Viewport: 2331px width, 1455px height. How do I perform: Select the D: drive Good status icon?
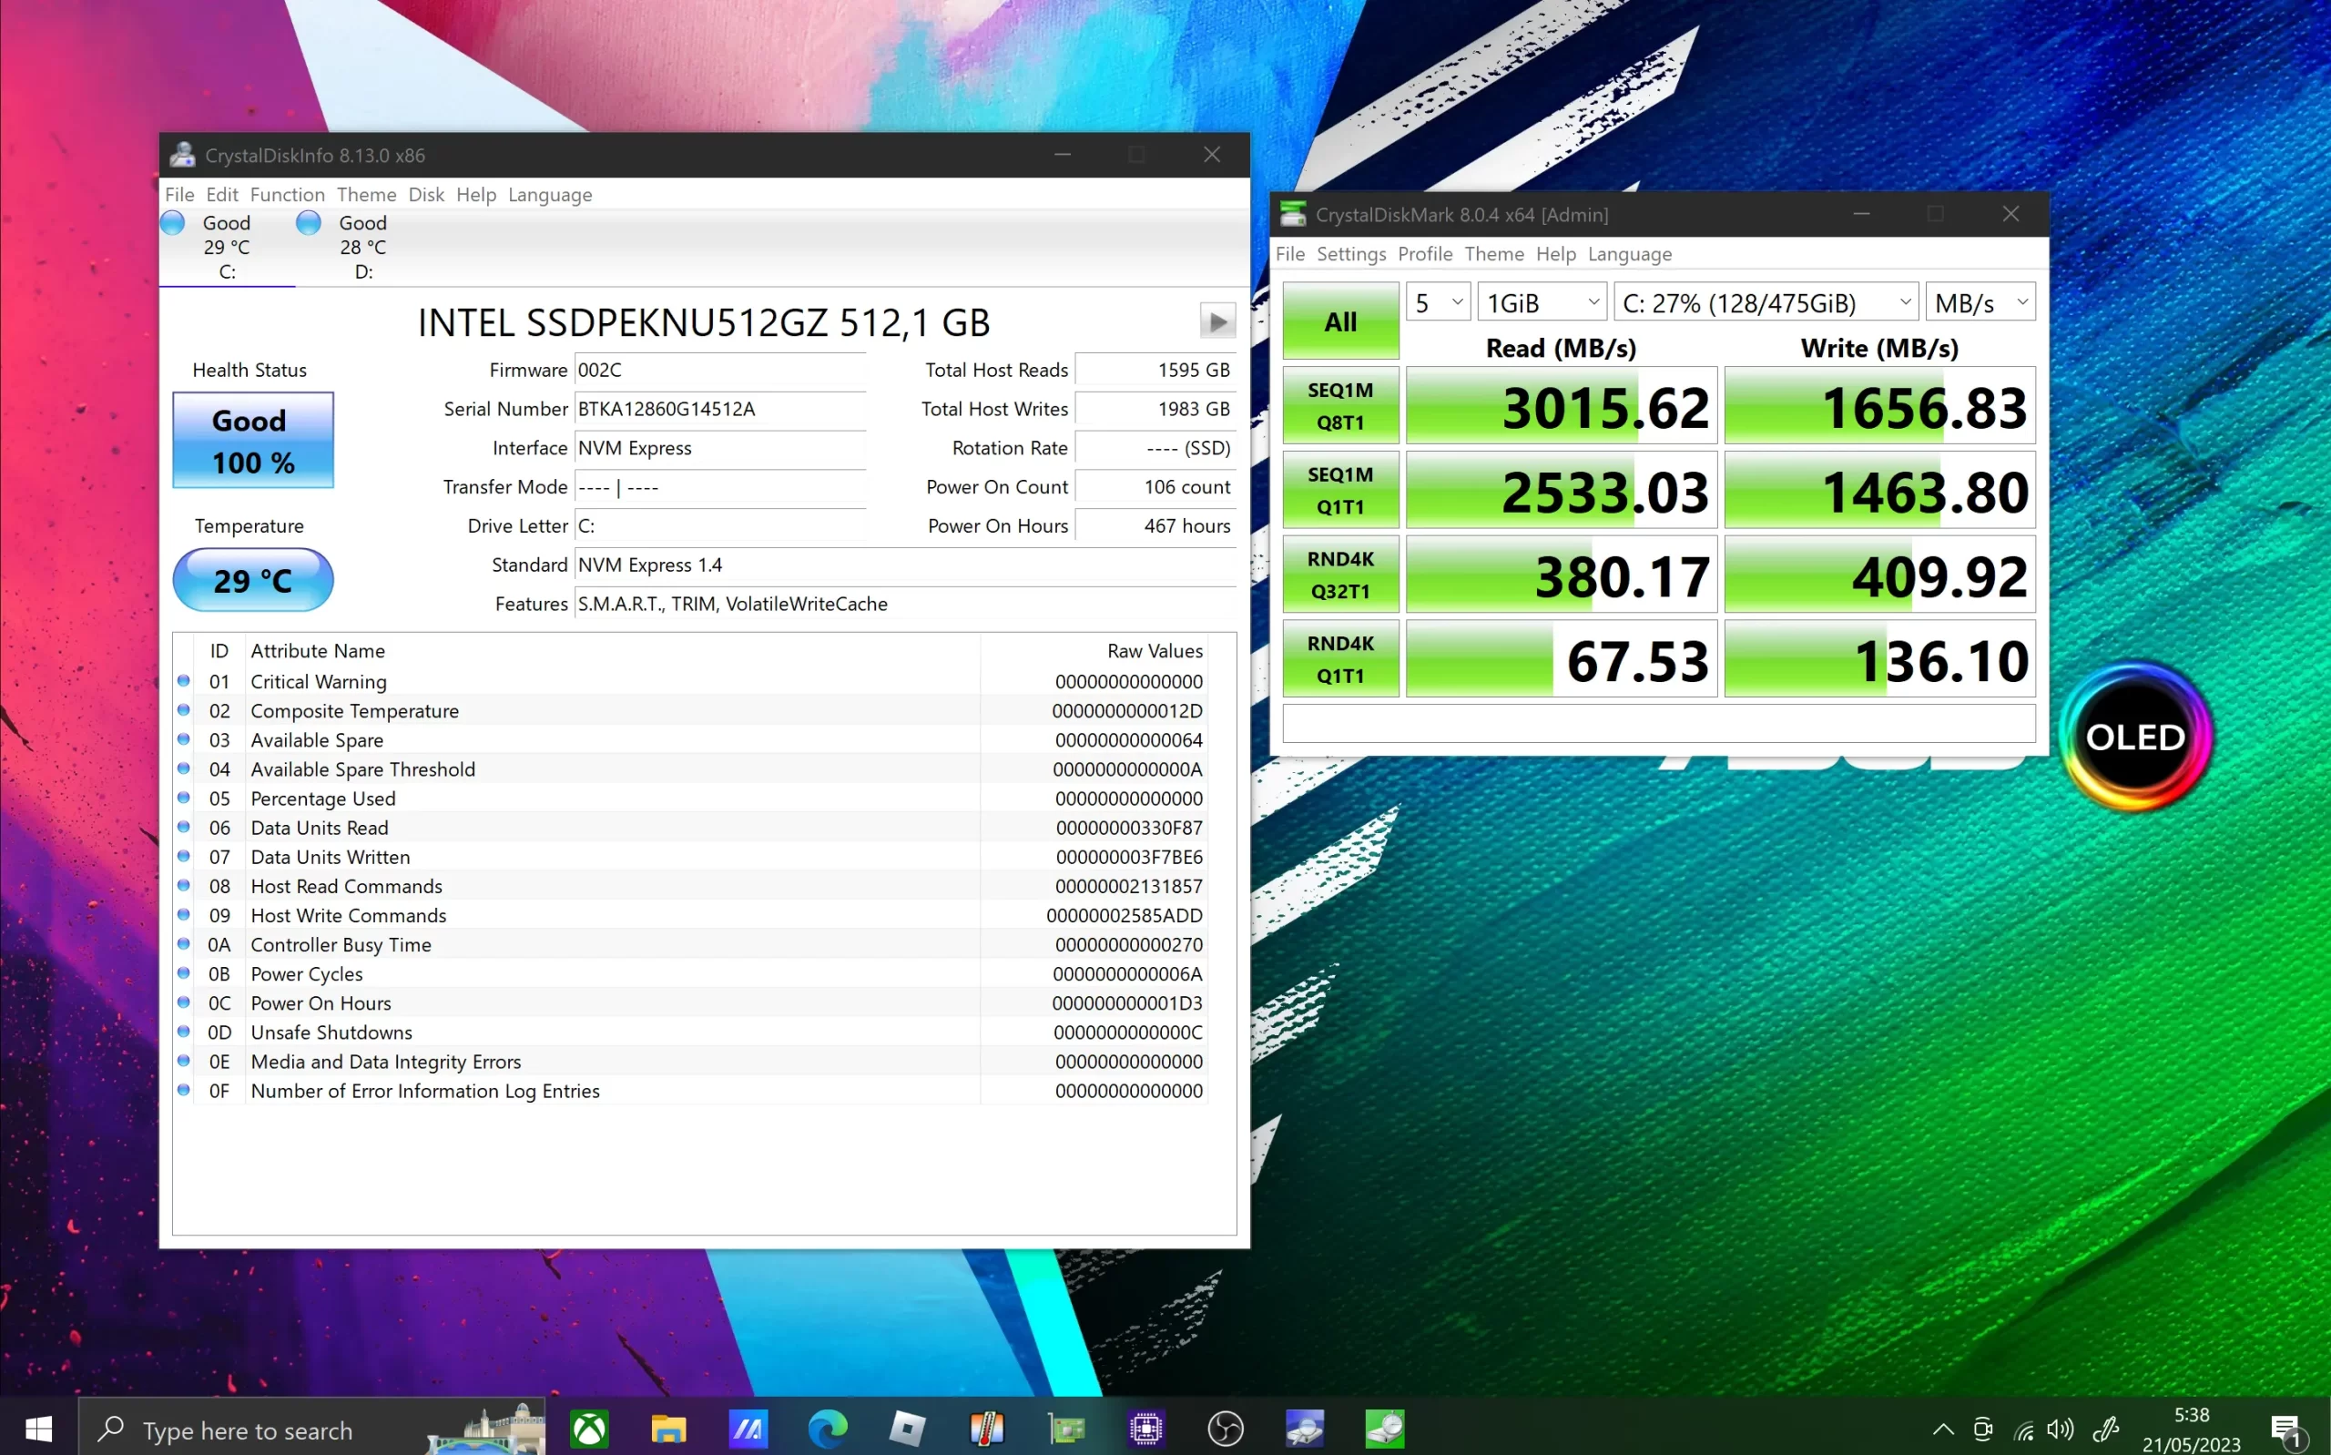pos(309,223)
